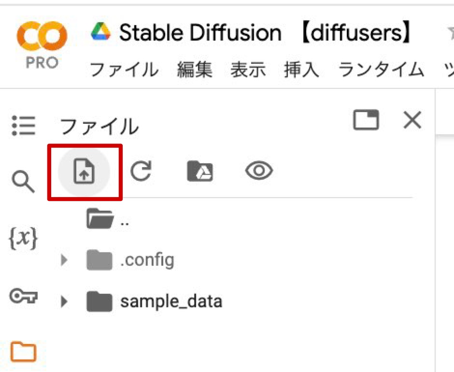This screenshot has width=454, height=372.
Task: Click the Colab PRO logo
Action: pos(42,44)
